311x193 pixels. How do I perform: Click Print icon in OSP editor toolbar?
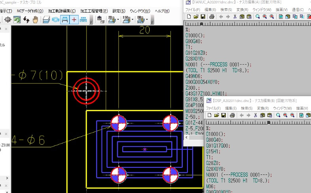coord(232,115)
